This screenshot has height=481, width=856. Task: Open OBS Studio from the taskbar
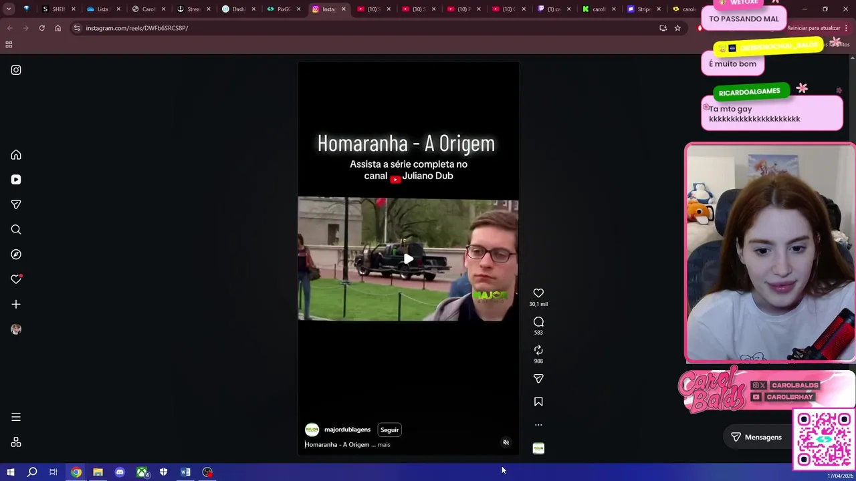click(x=207, y=472)
